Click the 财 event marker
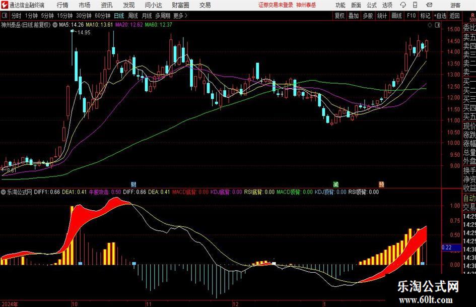The height and width of the screenshot is (307, 476). point(133,185)
